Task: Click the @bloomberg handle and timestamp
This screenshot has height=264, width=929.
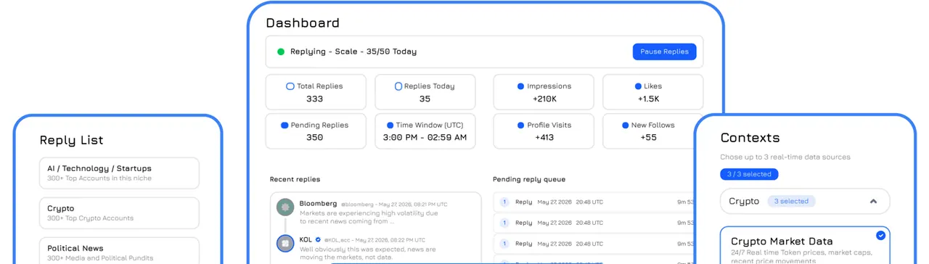Action: 394,205
